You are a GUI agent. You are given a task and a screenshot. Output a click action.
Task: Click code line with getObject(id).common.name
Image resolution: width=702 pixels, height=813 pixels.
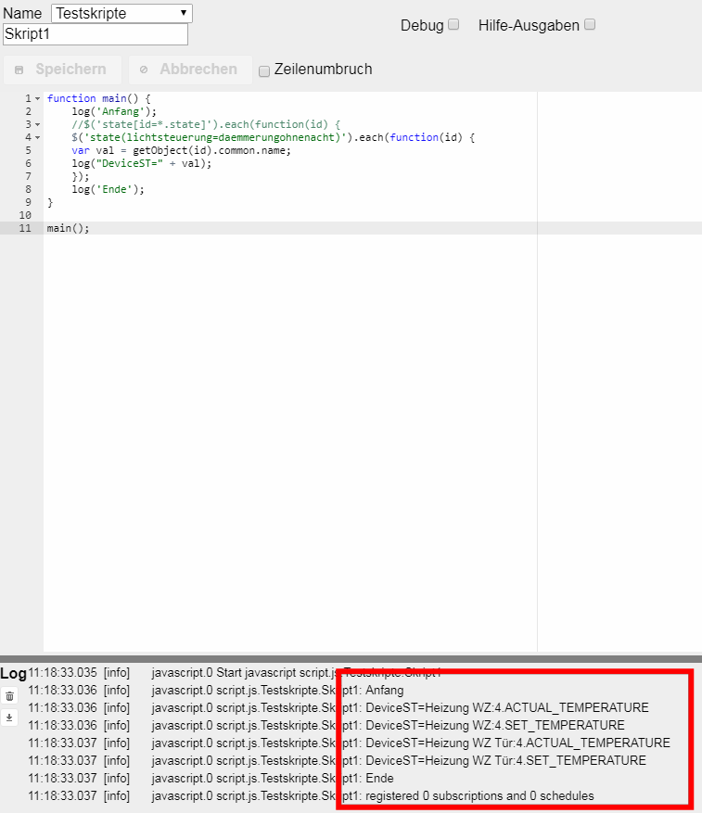[x=182, y=150]
